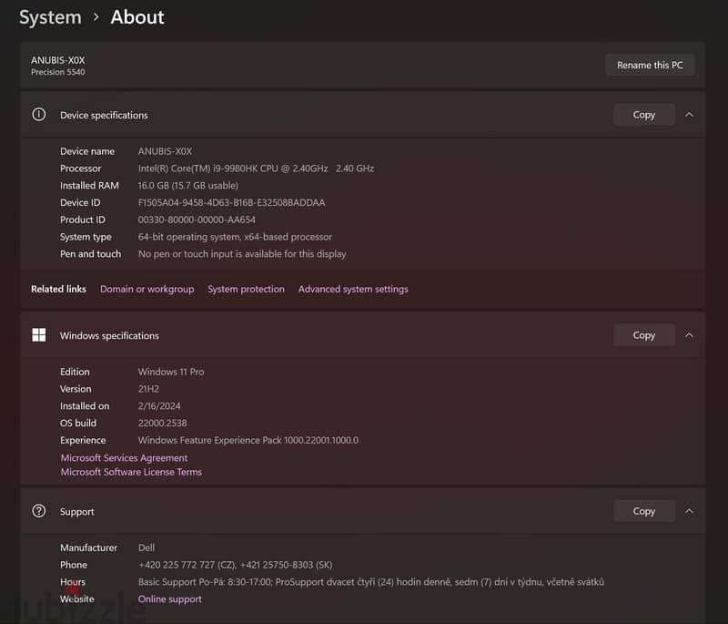Click ANUBIS-X0X in the top card
728x624 pixels.
(58, 60)
